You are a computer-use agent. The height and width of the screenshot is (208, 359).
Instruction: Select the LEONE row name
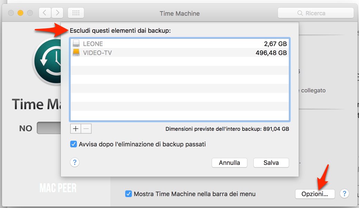pyautogui.click(x=93, y=44)
